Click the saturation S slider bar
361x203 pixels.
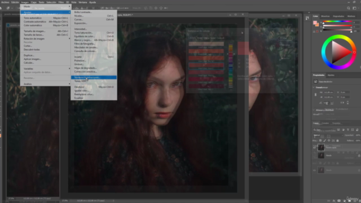coord(337,25)
